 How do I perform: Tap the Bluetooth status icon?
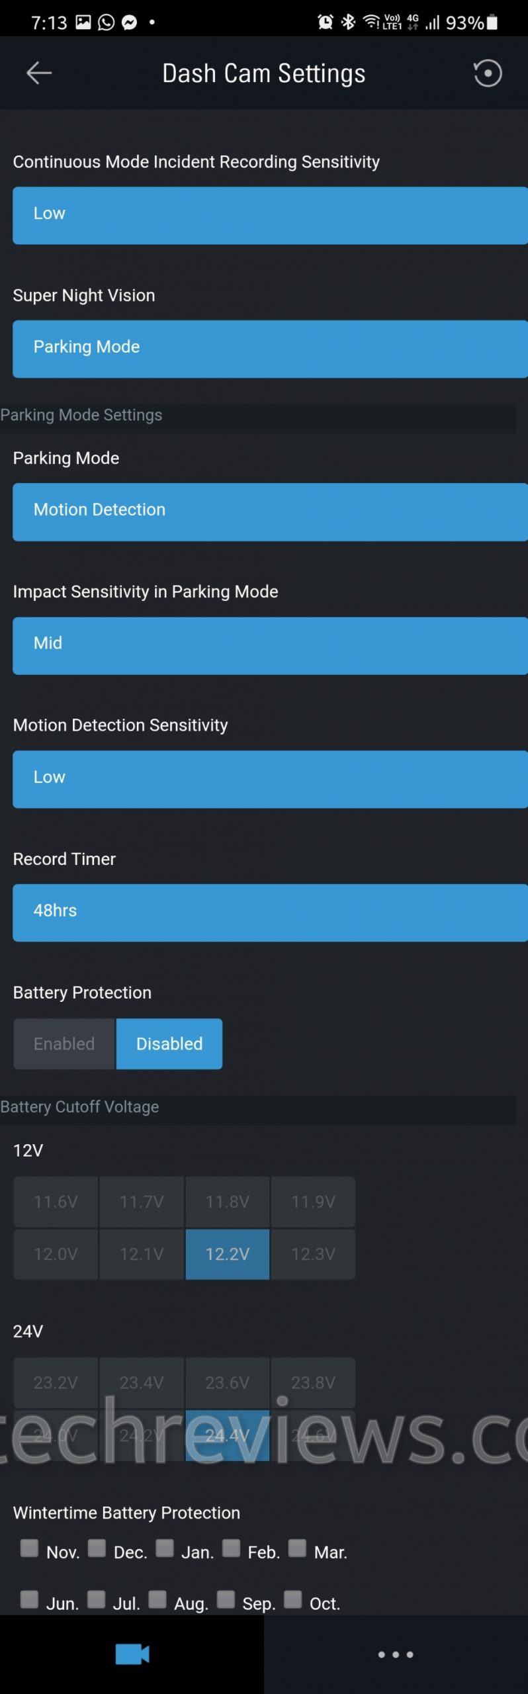pos(348,22)
